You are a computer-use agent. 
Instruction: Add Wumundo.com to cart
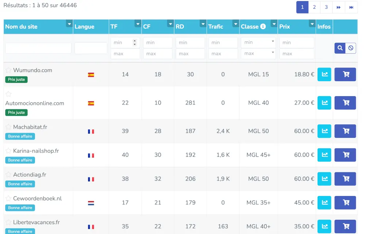point(345,74)
